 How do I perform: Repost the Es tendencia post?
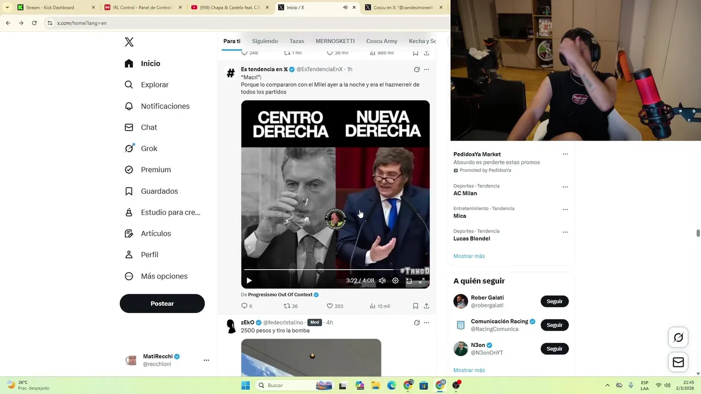[291, 306]
